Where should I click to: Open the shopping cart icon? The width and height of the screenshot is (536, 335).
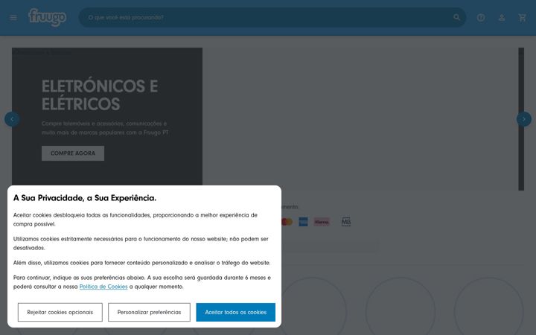[522, 17]
